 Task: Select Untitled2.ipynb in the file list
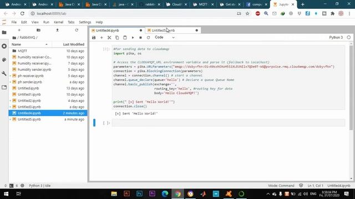tap(48, 101)
